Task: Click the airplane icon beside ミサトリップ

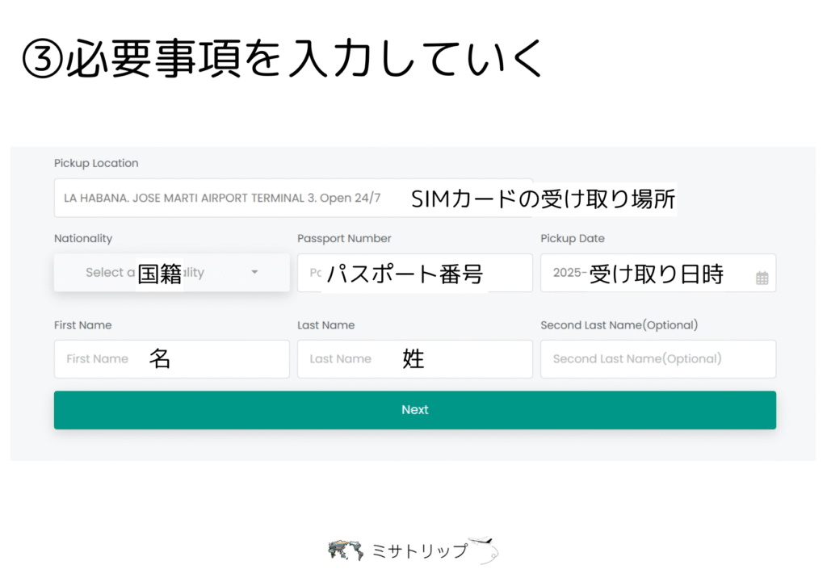Action: tap(487, 549)
